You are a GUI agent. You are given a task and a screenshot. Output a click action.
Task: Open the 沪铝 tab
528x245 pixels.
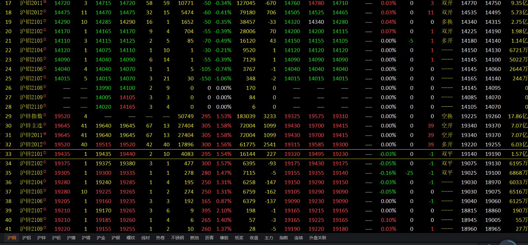(x=27, y=238)
